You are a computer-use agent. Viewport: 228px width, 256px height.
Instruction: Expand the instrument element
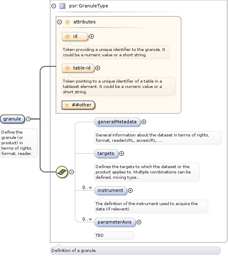tap(130, 191)
